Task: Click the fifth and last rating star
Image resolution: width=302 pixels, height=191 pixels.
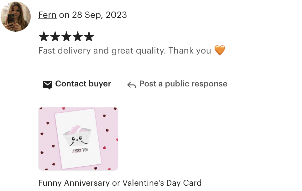Action: point(89,37)
